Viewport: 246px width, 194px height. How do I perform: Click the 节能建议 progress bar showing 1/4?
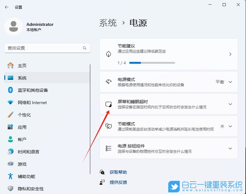[x=152, y=63]
